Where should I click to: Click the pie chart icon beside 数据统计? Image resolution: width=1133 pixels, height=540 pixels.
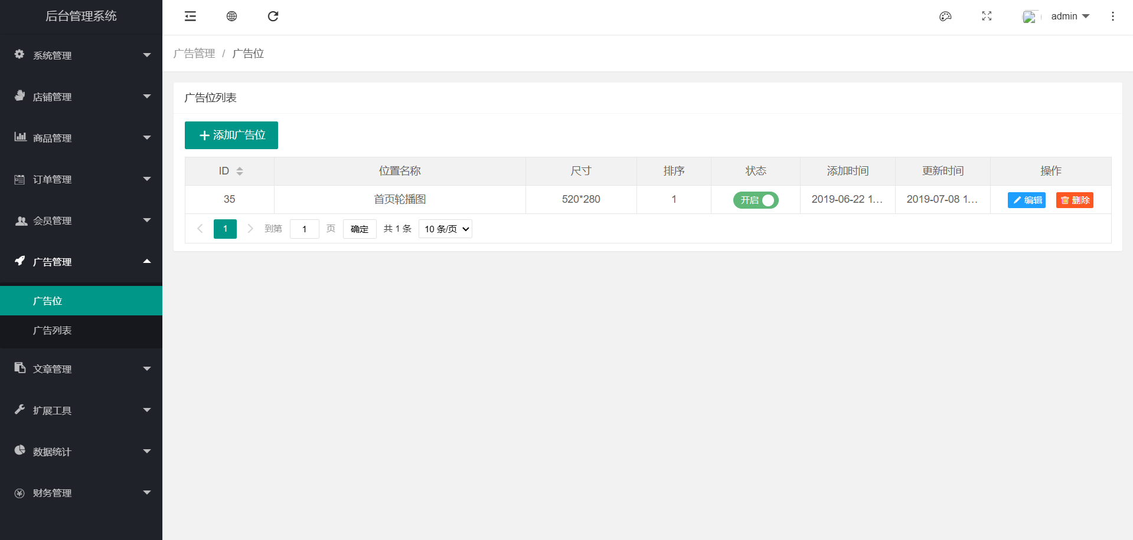coord(19,450)
